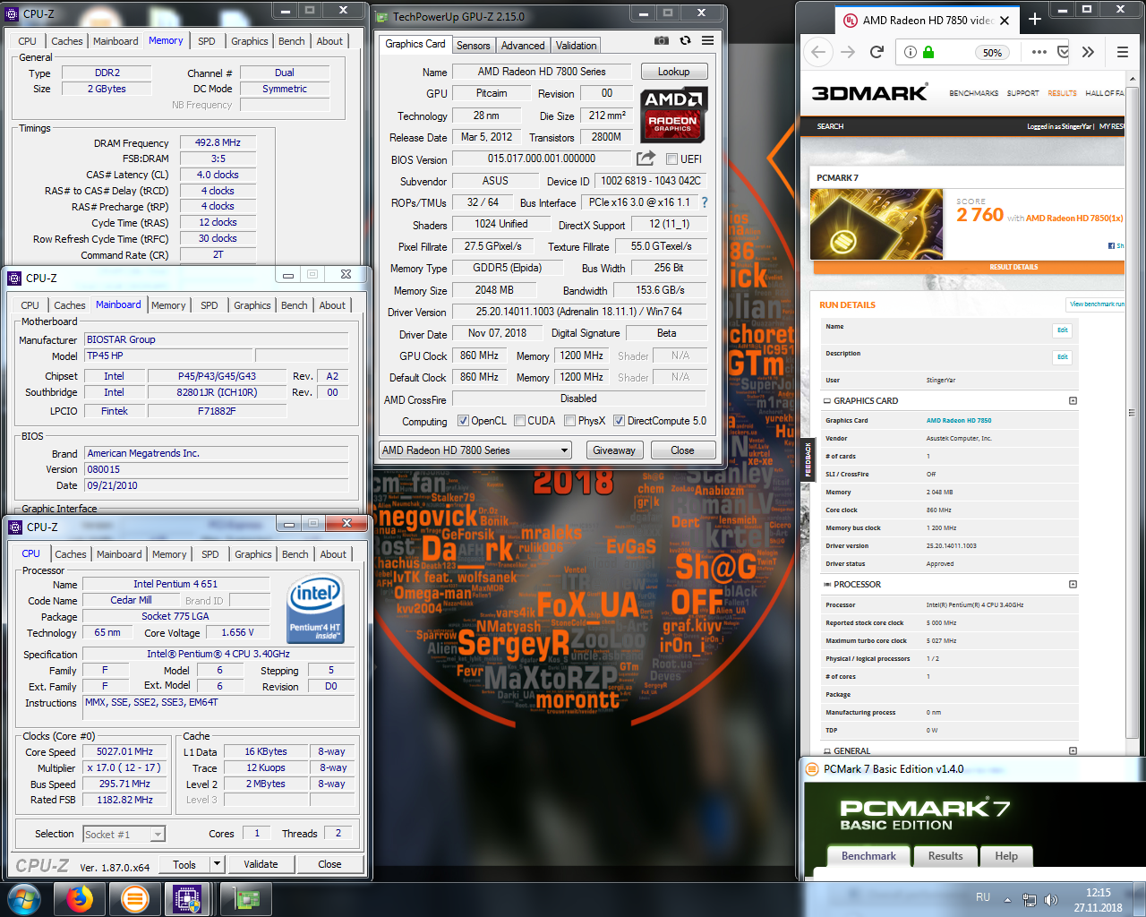Click the BIOS export share icon in GPU-Z
Screen dimensions: 1146x917
pos(646,159)
